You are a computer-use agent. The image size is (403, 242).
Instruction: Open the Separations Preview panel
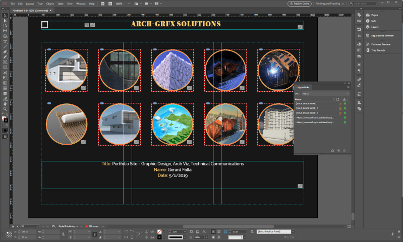tap(380, 36)
